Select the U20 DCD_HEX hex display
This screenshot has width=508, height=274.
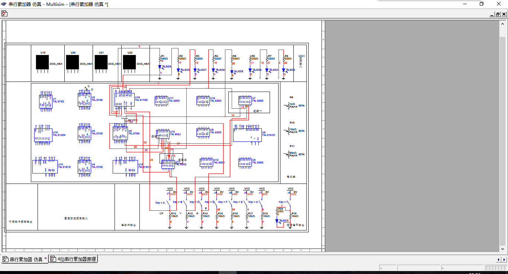(73, 63)
